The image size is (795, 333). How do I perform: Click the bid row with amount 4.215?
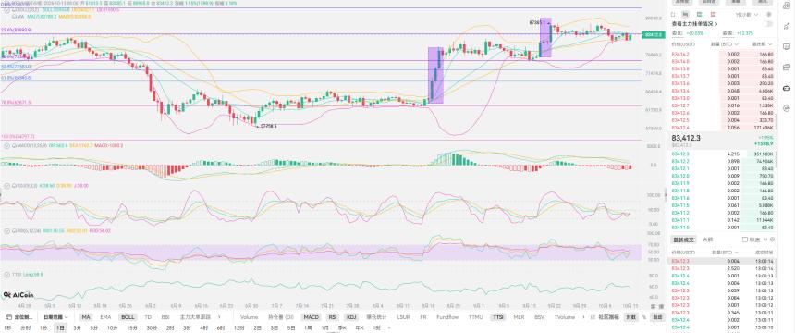click(x=723, y=154)
